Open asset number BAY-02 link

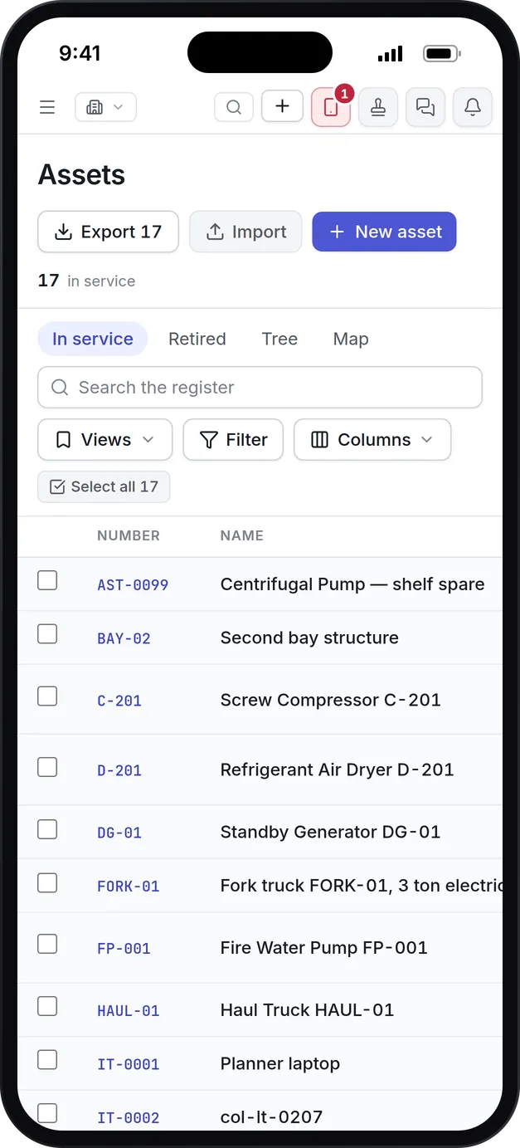pyautogui.click(x=124, y=638)
